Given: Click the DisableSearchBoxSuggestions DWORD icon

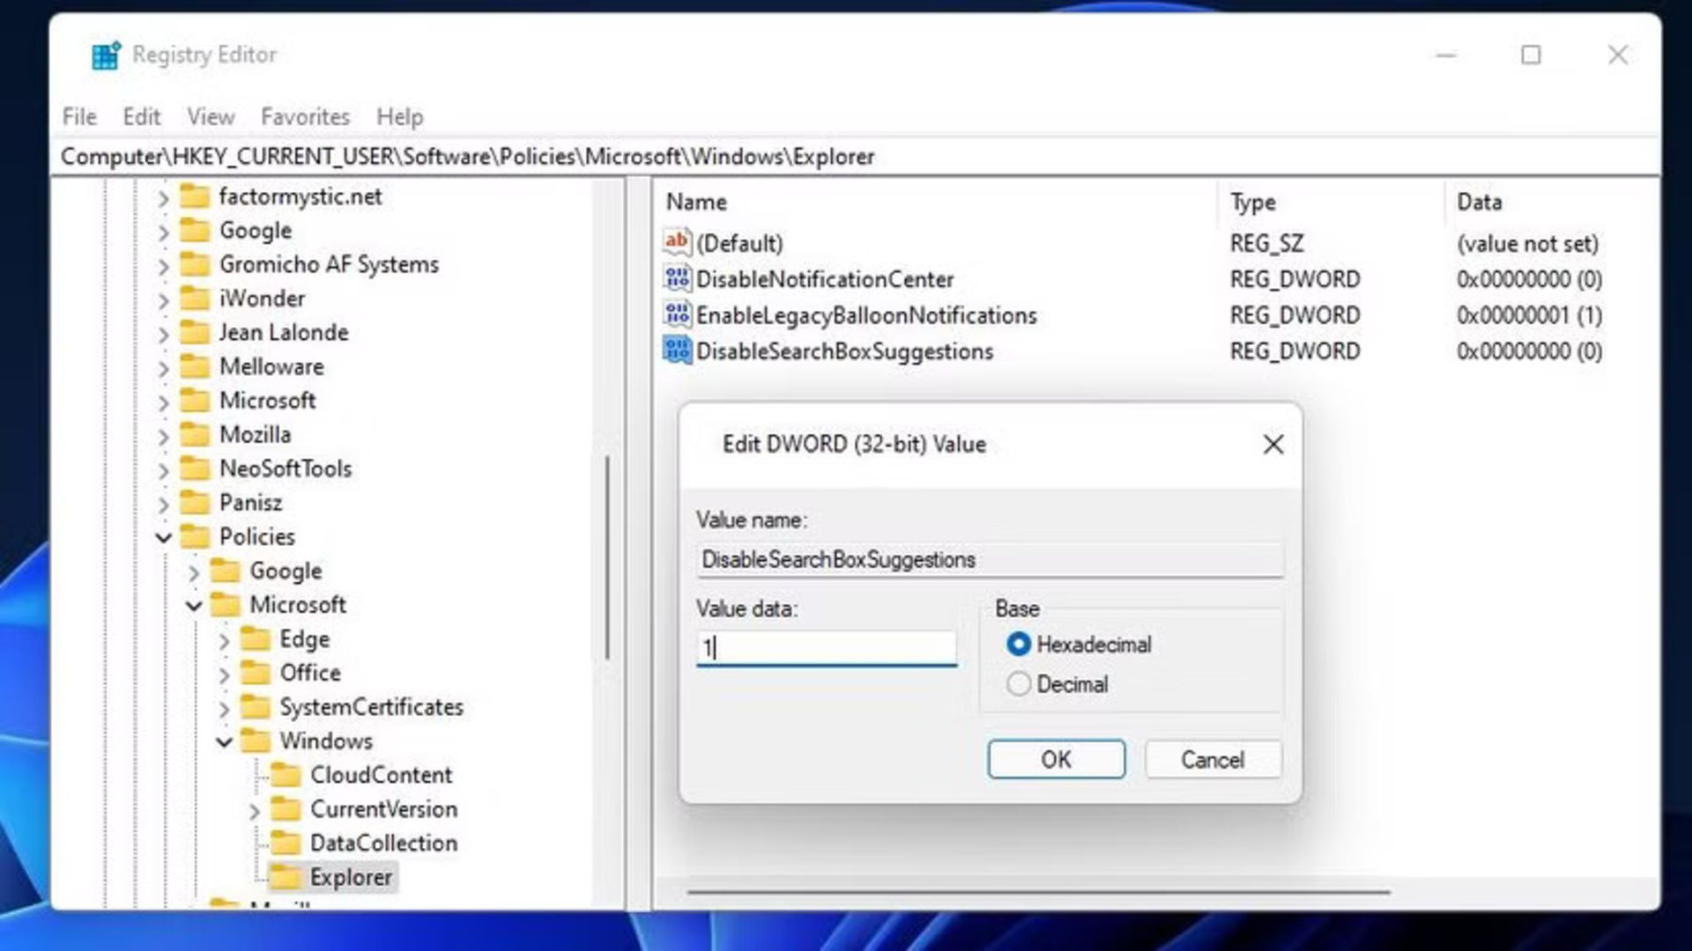Looking at the screenshot, I should pyautogui.click(x=677, y=350).
